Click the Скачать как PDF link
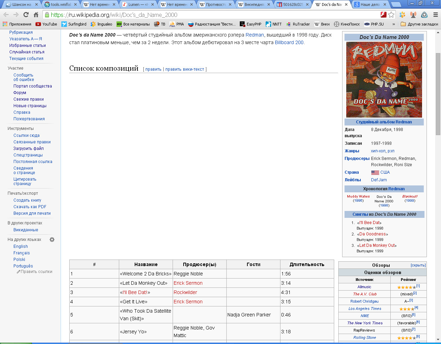 pos(30,207)
